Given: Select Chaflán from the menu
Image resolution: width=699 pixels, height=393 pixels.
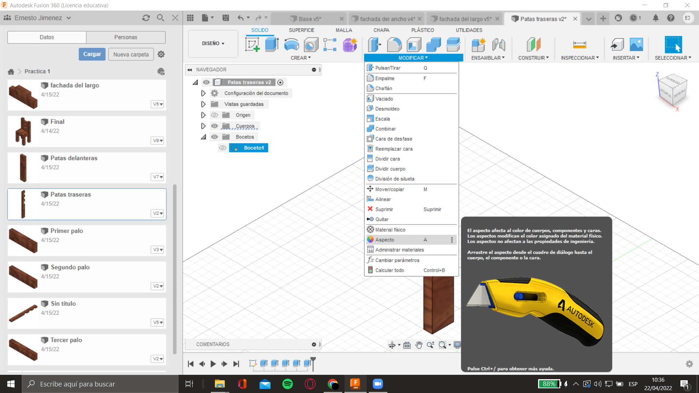Looking at the screenshot, I should (411, 88).
